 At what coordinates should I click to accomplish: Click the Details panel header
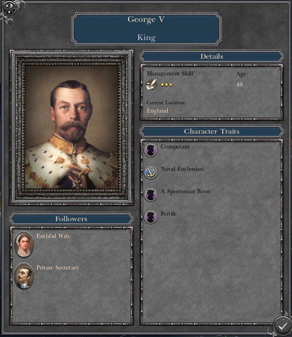(x=211, y=56)
